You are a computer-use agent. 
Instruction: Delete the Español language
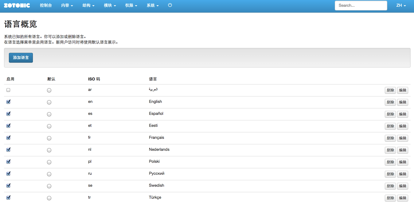(x=390, y=114)
